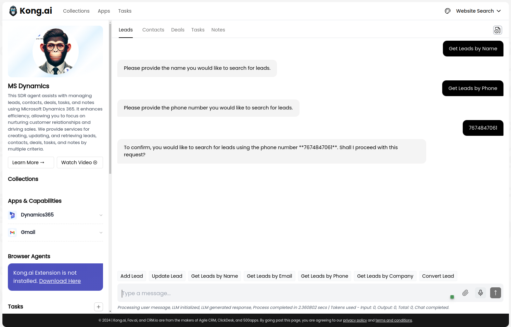Click the Add Lead suggestion
This screenshot has height=327, width=511.
132,276
